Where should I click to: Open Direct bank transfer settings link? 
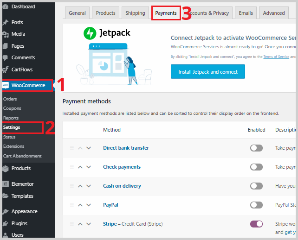(x=126, y=148)
